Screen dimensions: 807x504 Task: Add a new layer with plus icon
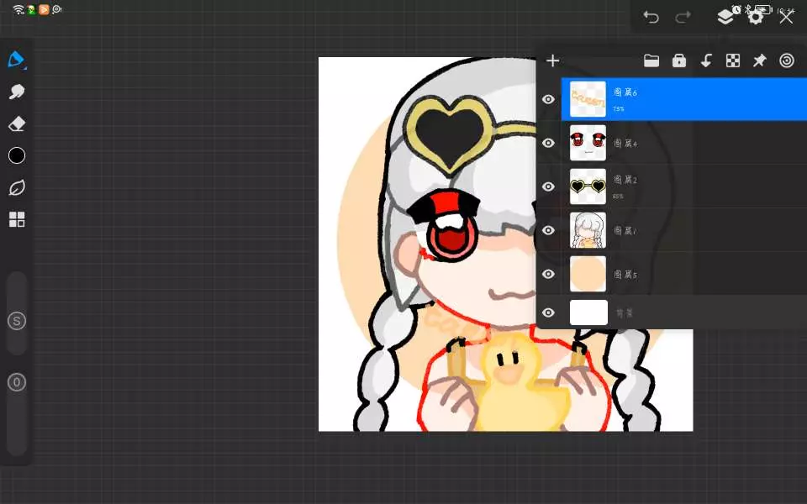(553, 60)
